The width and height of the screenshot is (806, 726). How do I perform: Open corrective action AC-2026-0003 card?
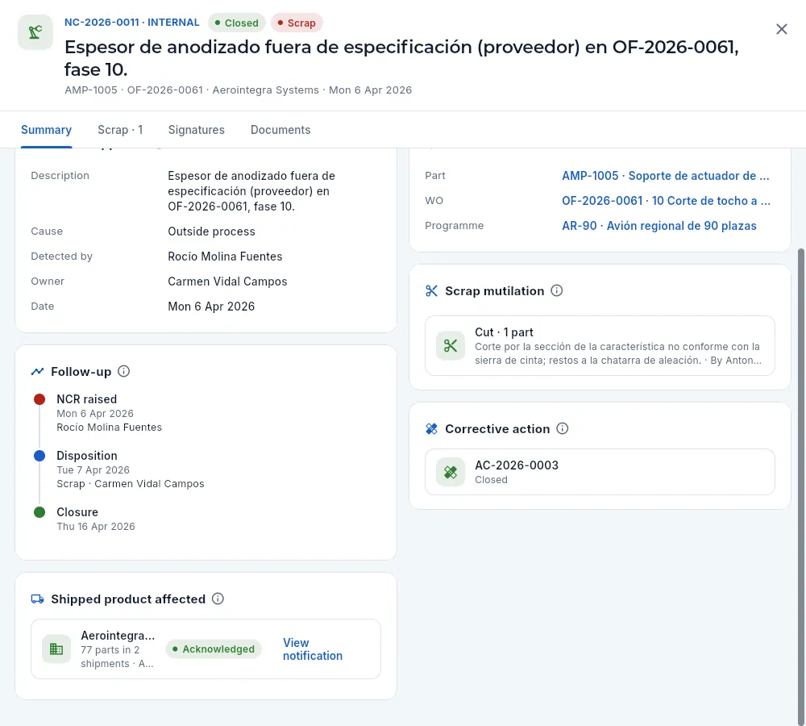[600, 472]
